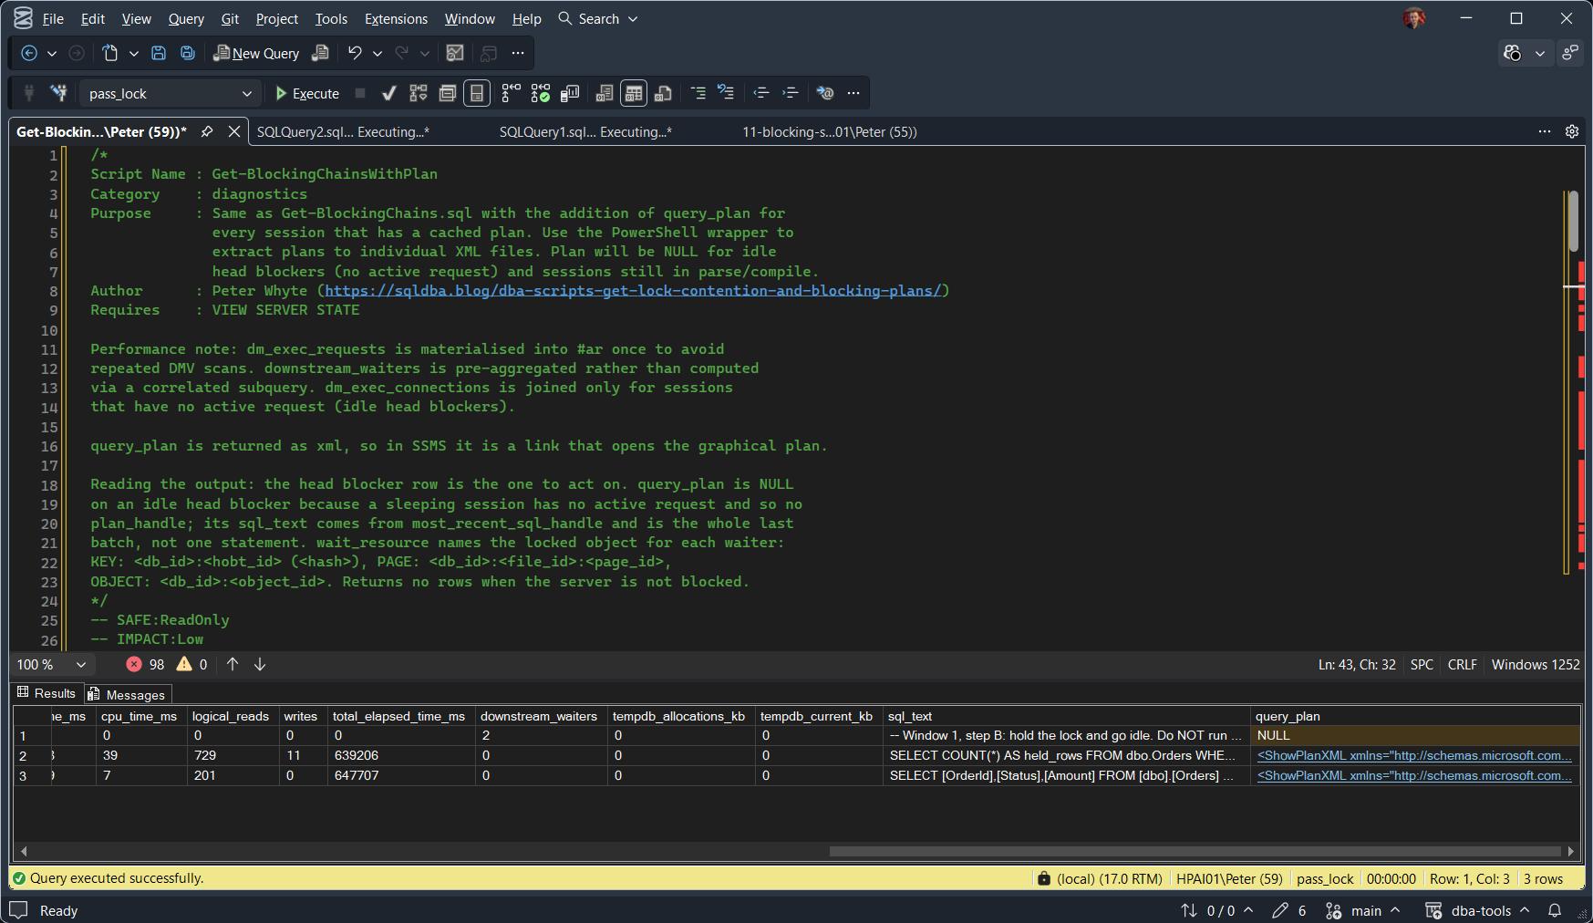Viewport: 1593px width, 923px height.
Task: Click the notifications bell icon
Action: [1555, 910]
